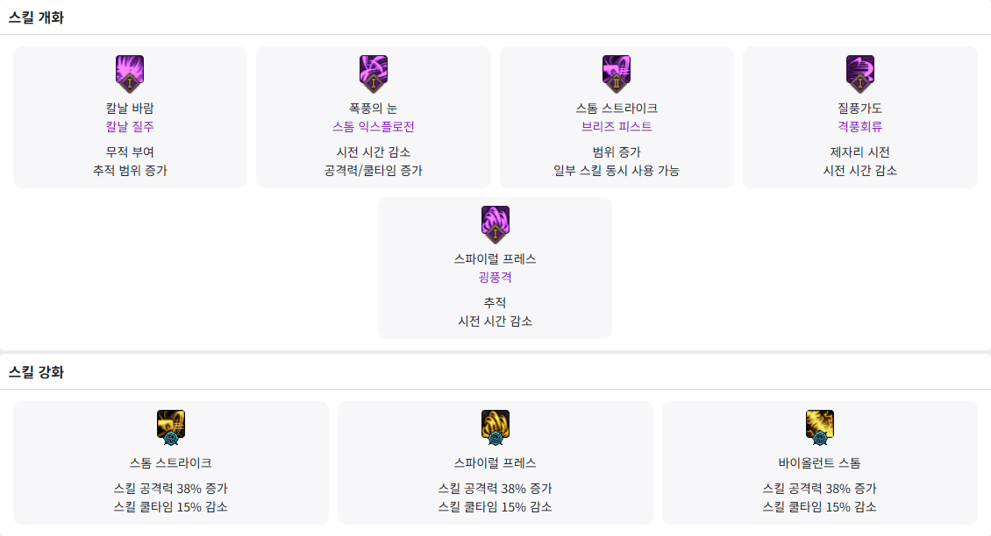Image resolution: width=991 pixels, height=536 pixels.
Task: Open the 굉풍격 skill link
Action: pyautogui.click(x=495, y=278)
